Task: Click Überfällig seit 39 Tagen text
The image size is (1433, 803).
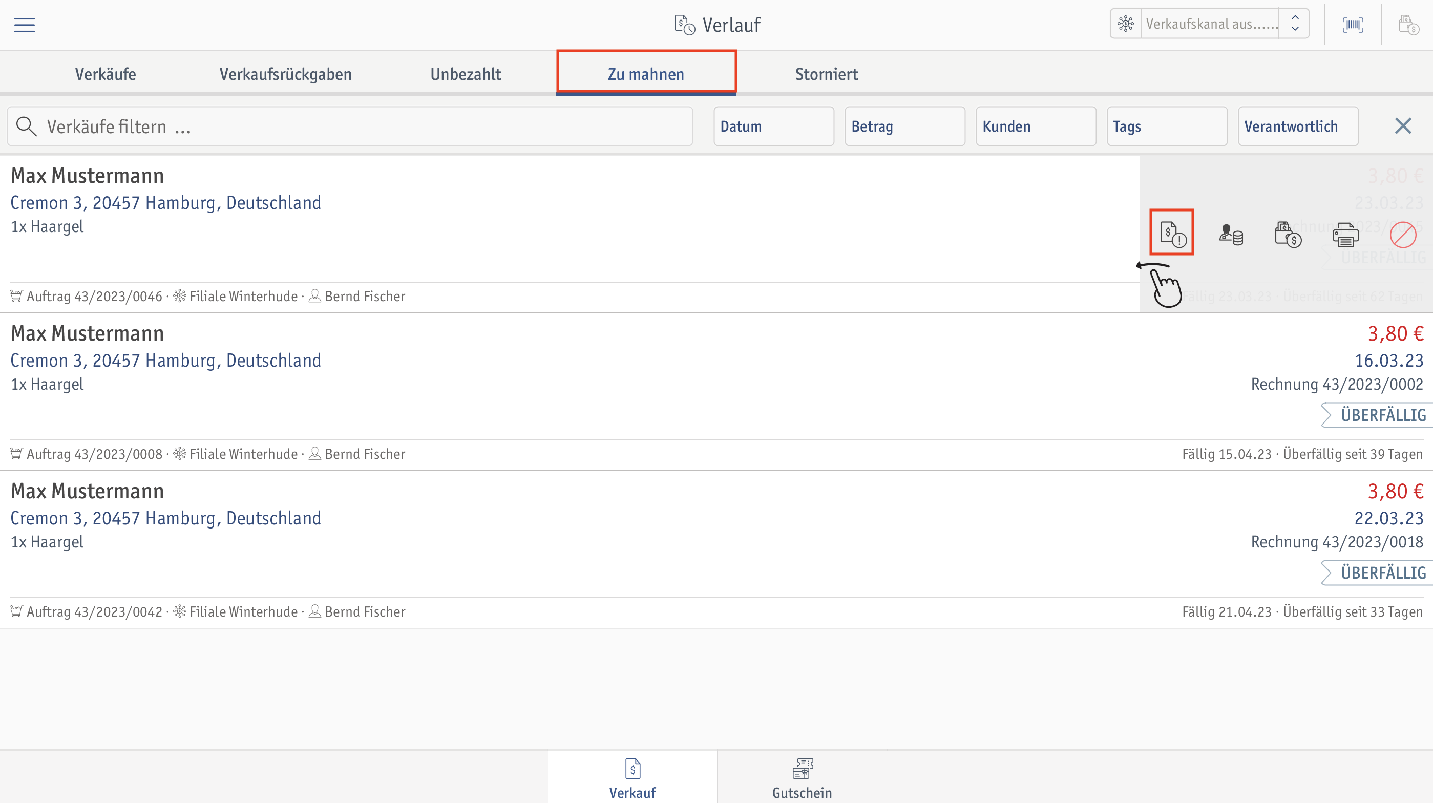Action: (x=1353, y=454)
